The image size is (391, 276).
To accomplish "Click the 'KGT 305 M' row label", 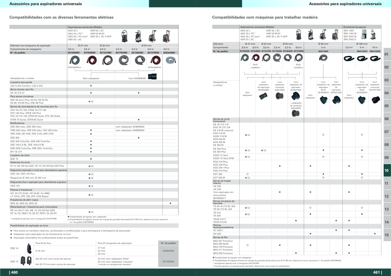I will pos(219,178).
